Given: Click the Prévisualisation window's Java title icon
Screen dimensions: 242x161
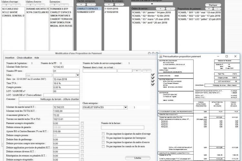Looking at the screenshot, I should coord(161,56).
